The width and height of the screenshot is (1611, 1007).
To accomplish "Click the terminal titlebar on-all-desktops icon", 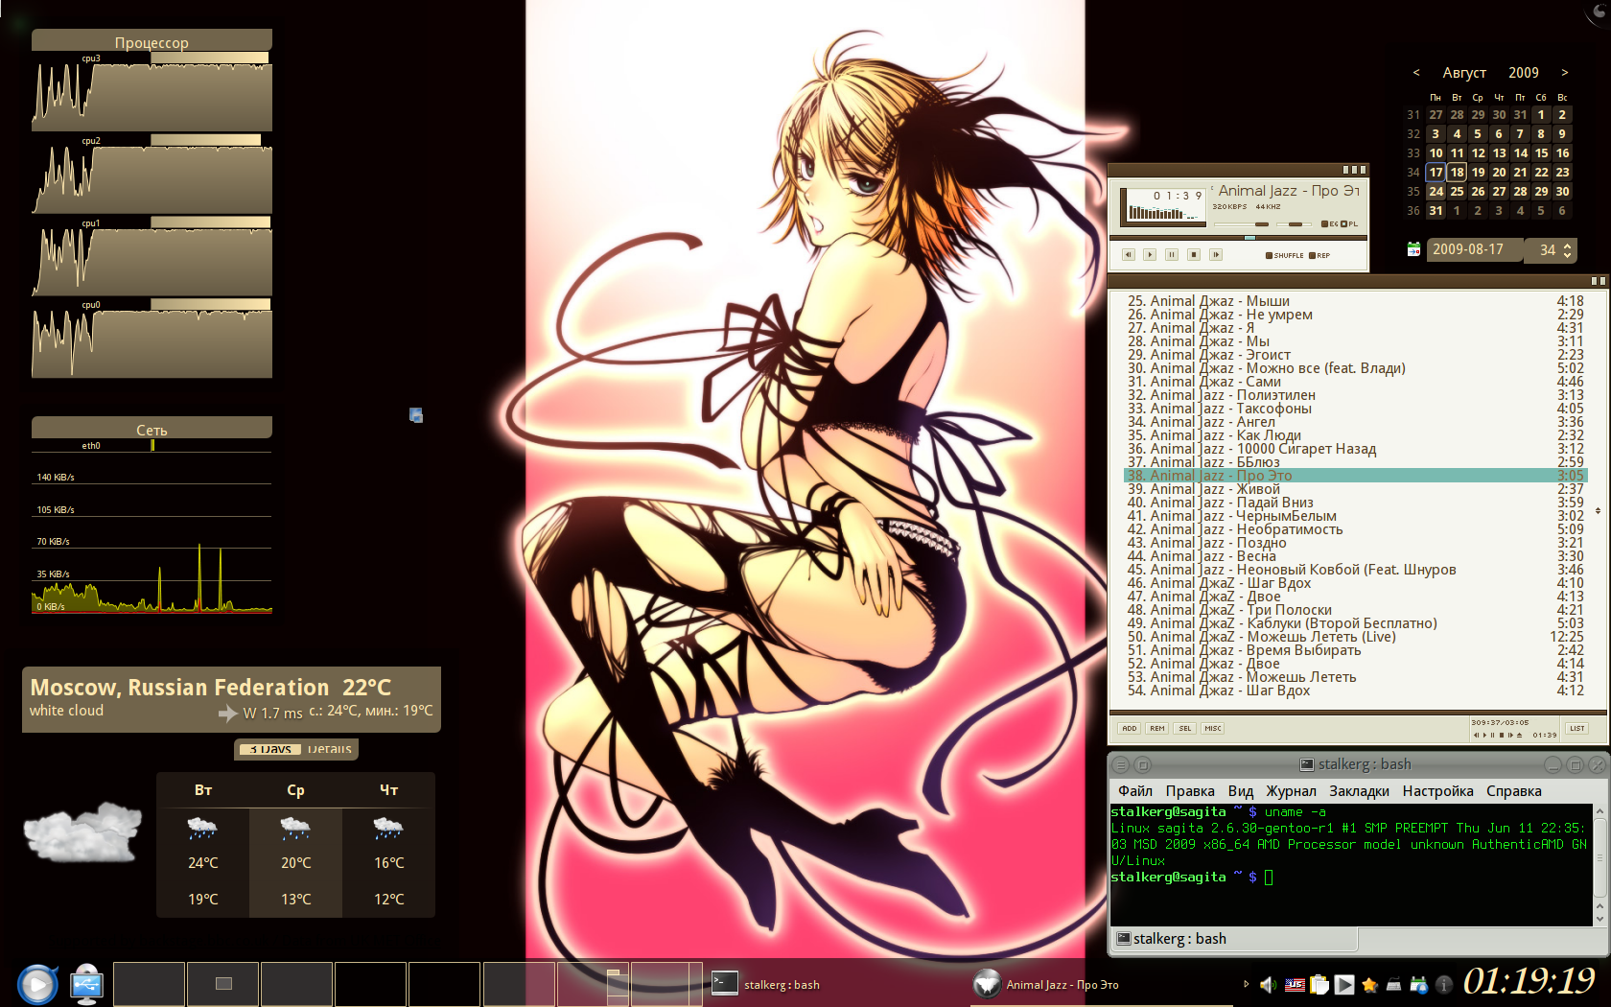I will [x=1142, y=764].
